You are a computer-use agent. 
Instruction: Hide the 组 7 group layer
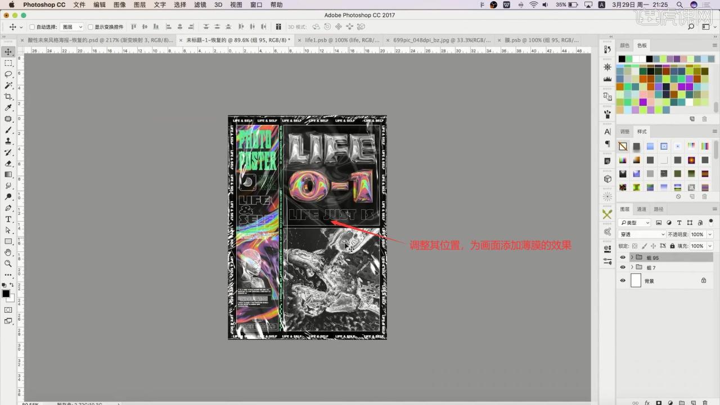point(622,268)
